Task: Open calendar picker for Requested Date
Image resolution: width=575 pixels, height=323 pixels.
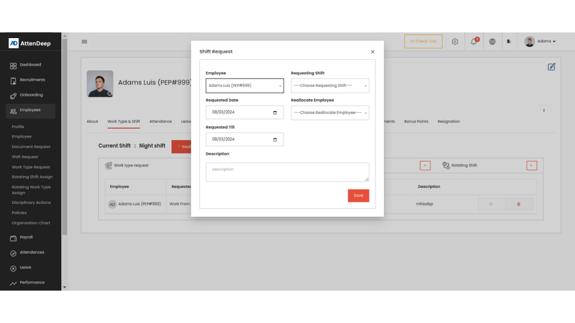Action: coord(275,112)
